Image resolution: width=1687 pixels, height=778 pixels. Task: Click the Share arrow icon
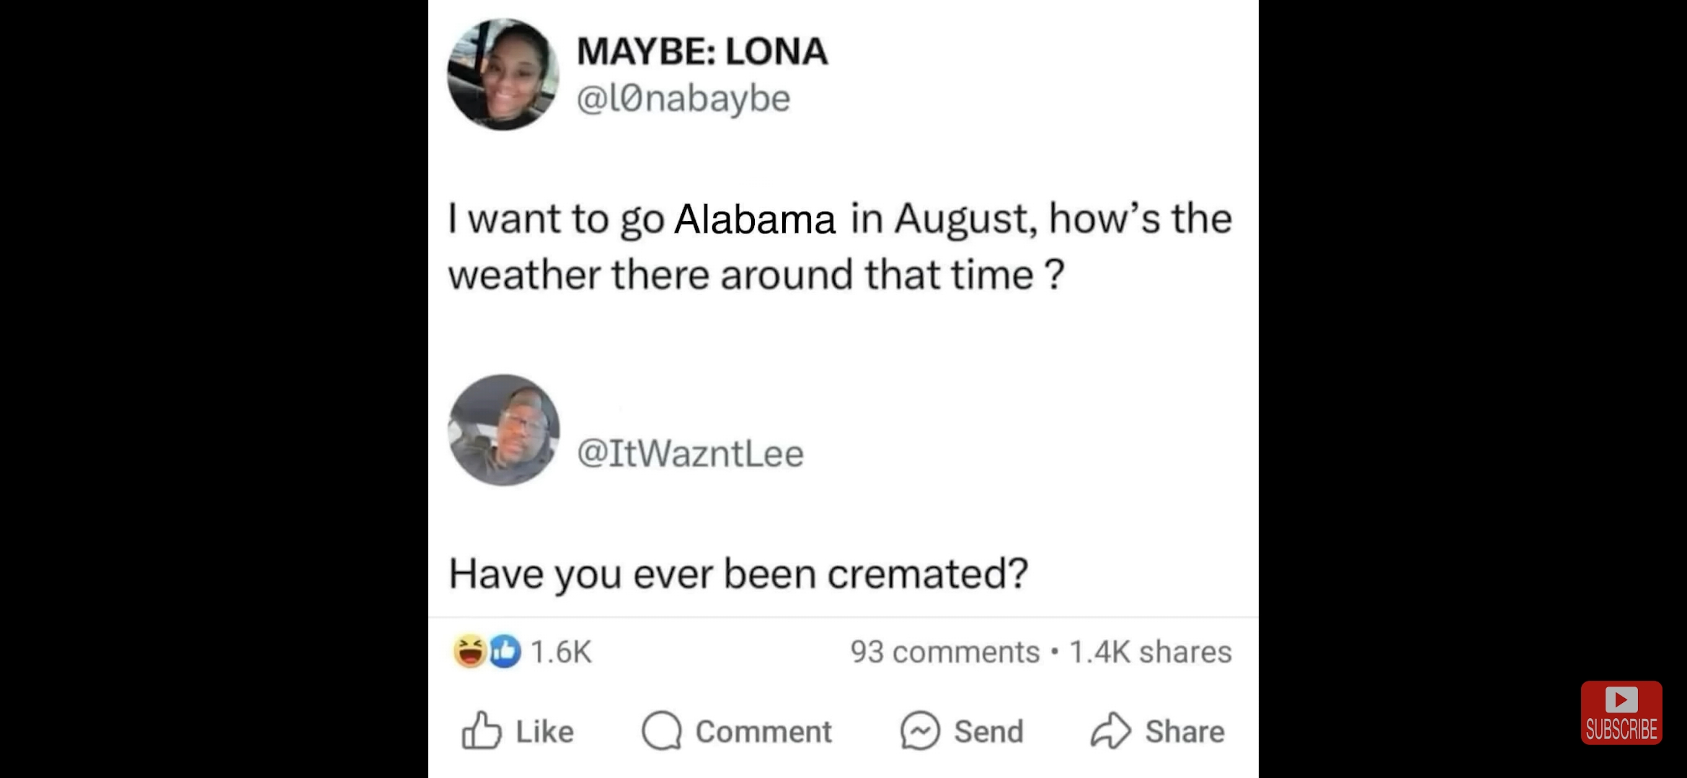pyautogui.click(x=1110, y=730)
